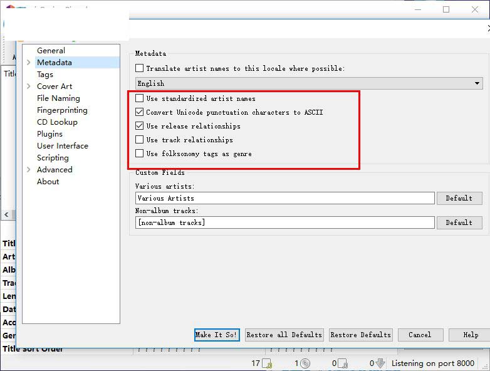Enable Use standardized artist names

(x=139, y=98)
